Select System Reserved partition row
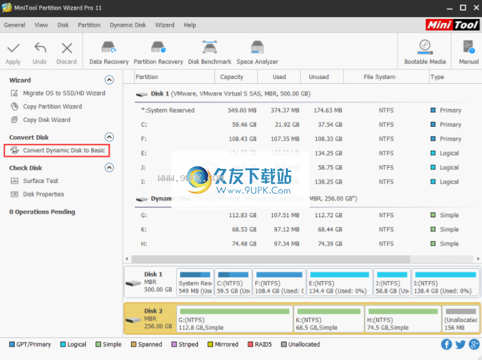The width and height of the screenshot is (482, 360). [x=307, y=110]
